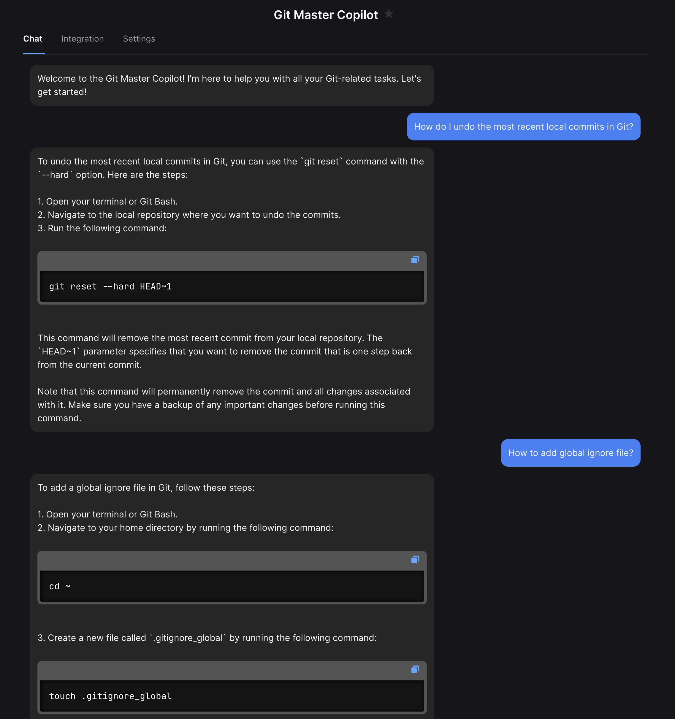Viewport: 675px width, 719px height.
Task: Go to the Settings tab
Action: coord(139,39)
